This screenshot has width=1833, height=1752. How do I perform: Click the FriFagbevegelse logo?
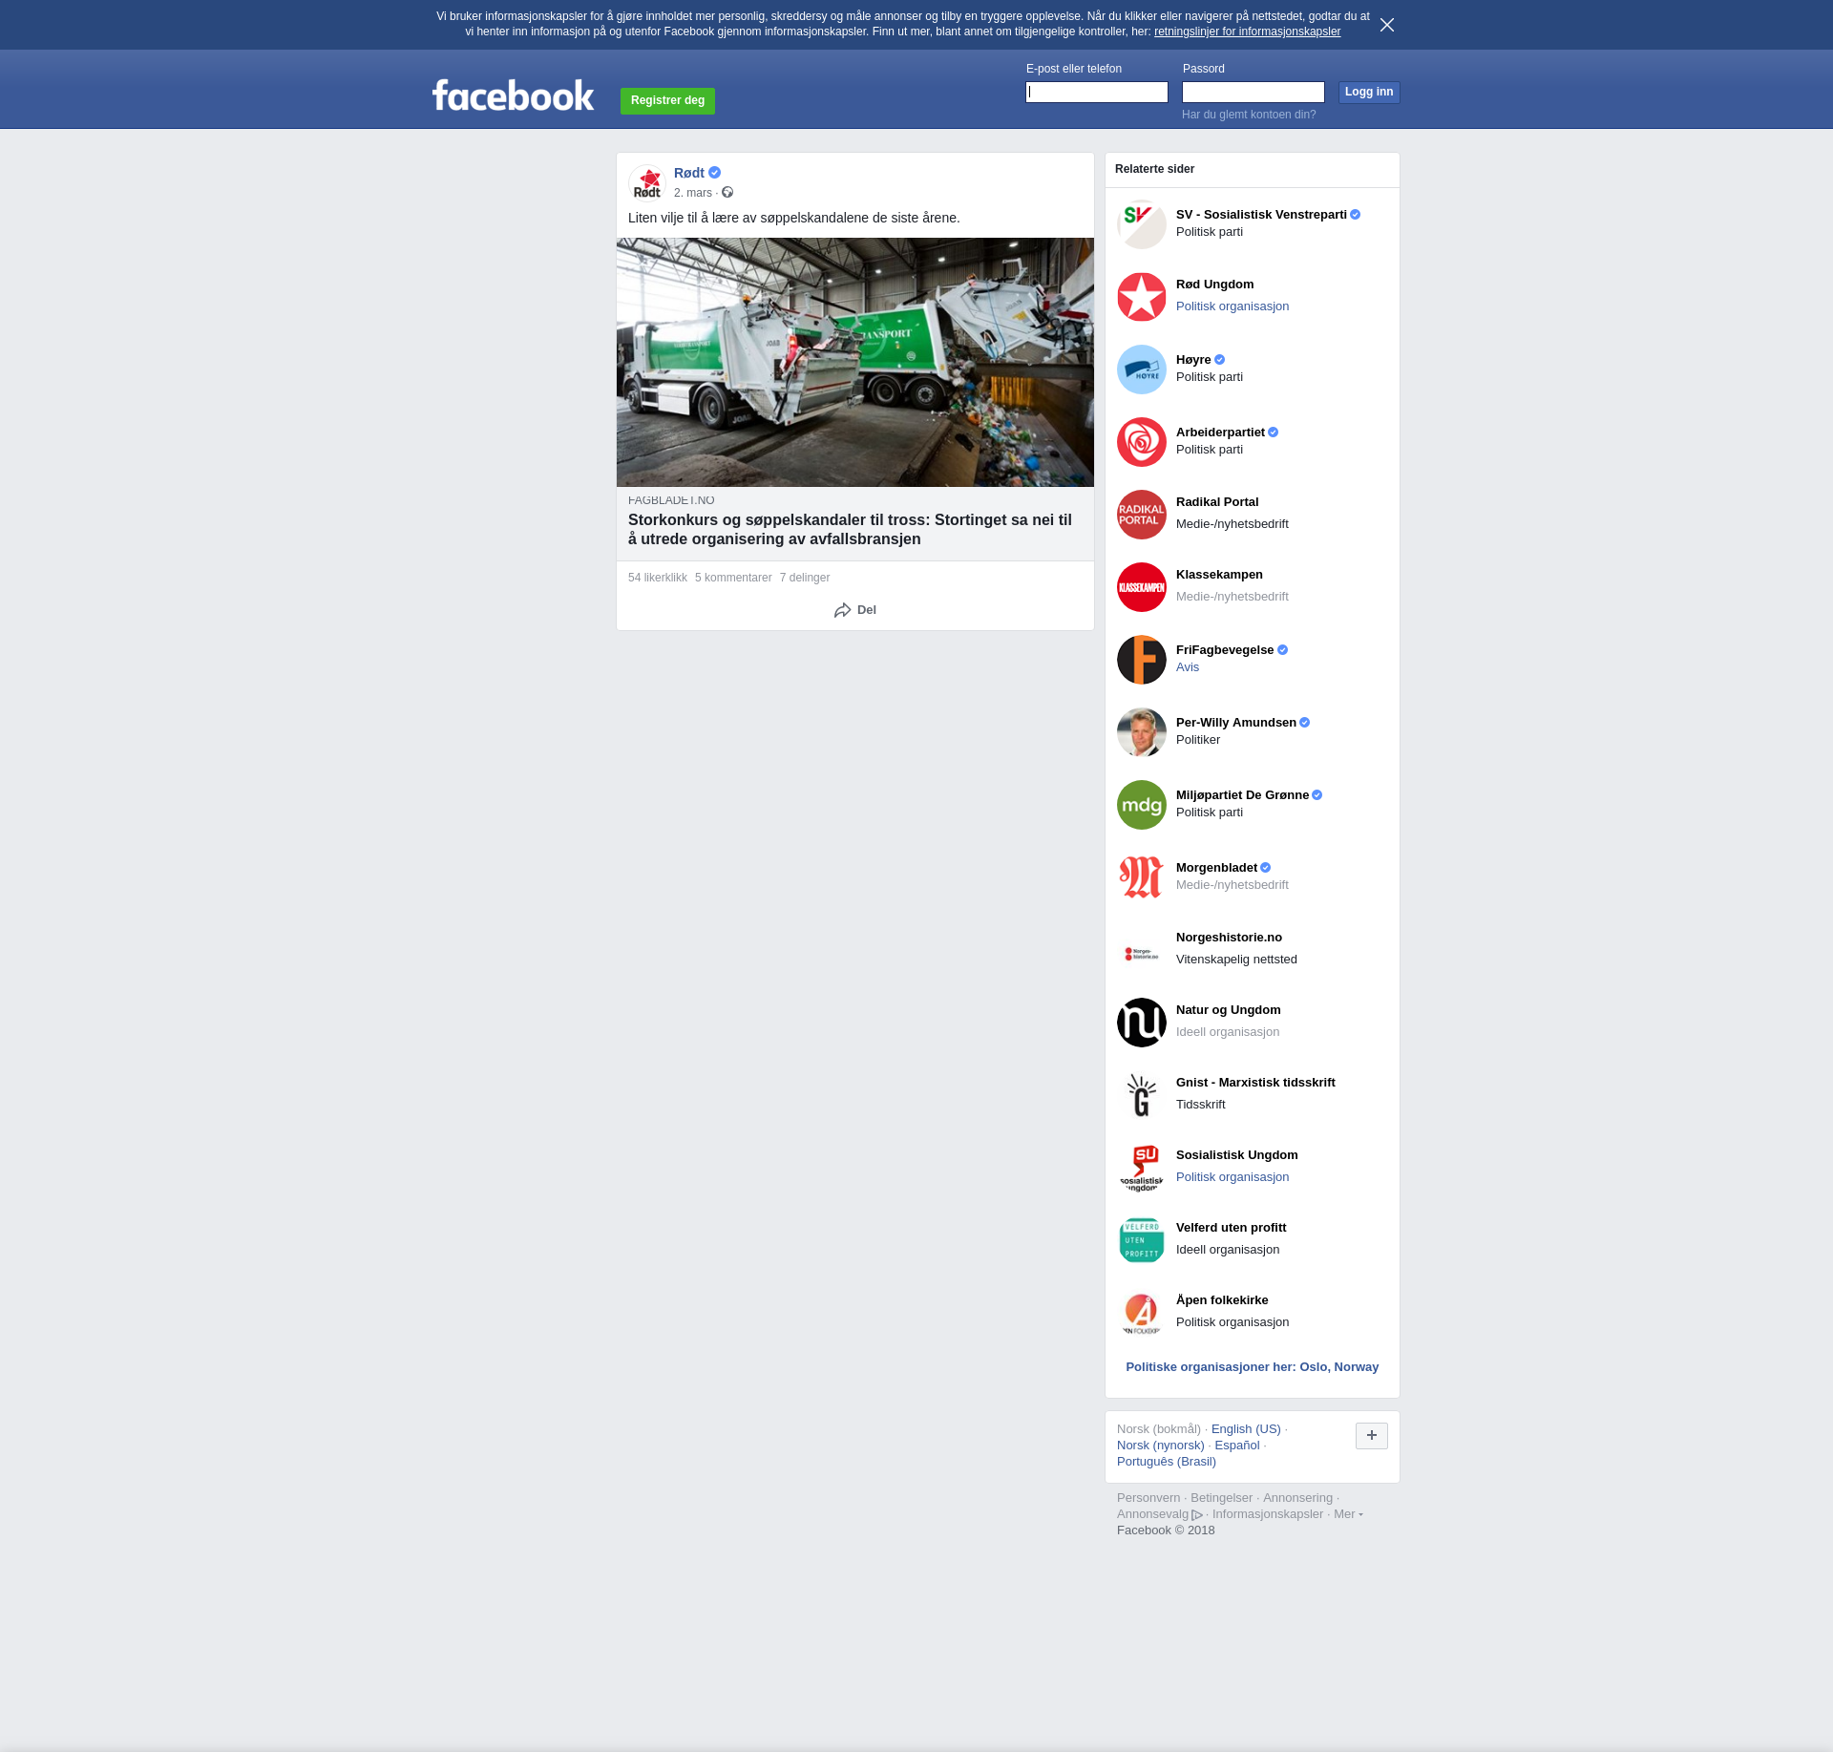point(1142,660)
